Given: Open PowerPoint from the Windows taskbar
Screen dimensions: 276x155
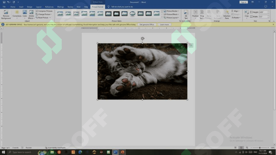Looking at the screenshot, I should 123,152.
